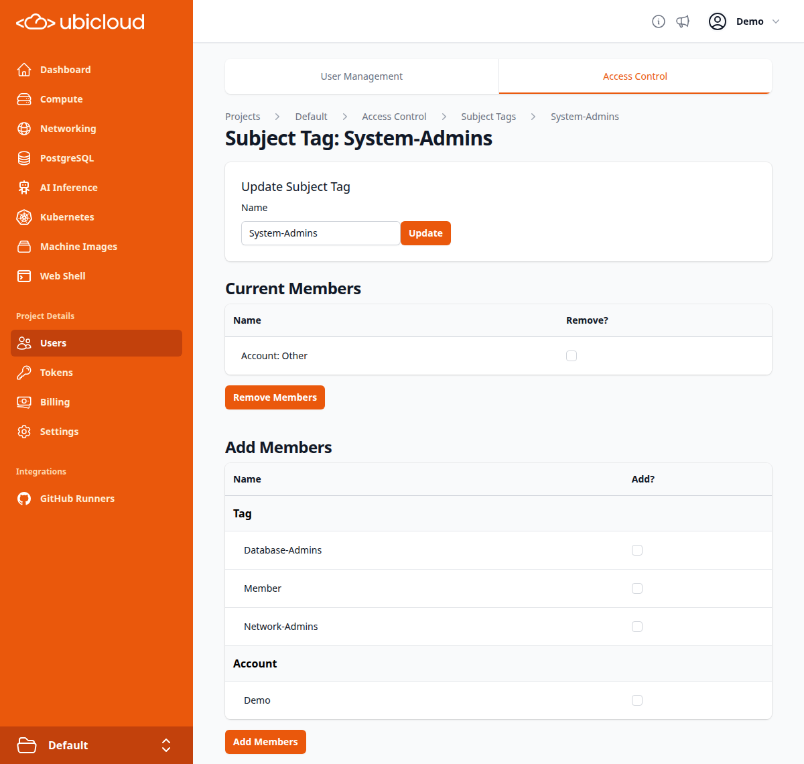Click the Remove Members button
804x764 pixels.
(275, 397)
